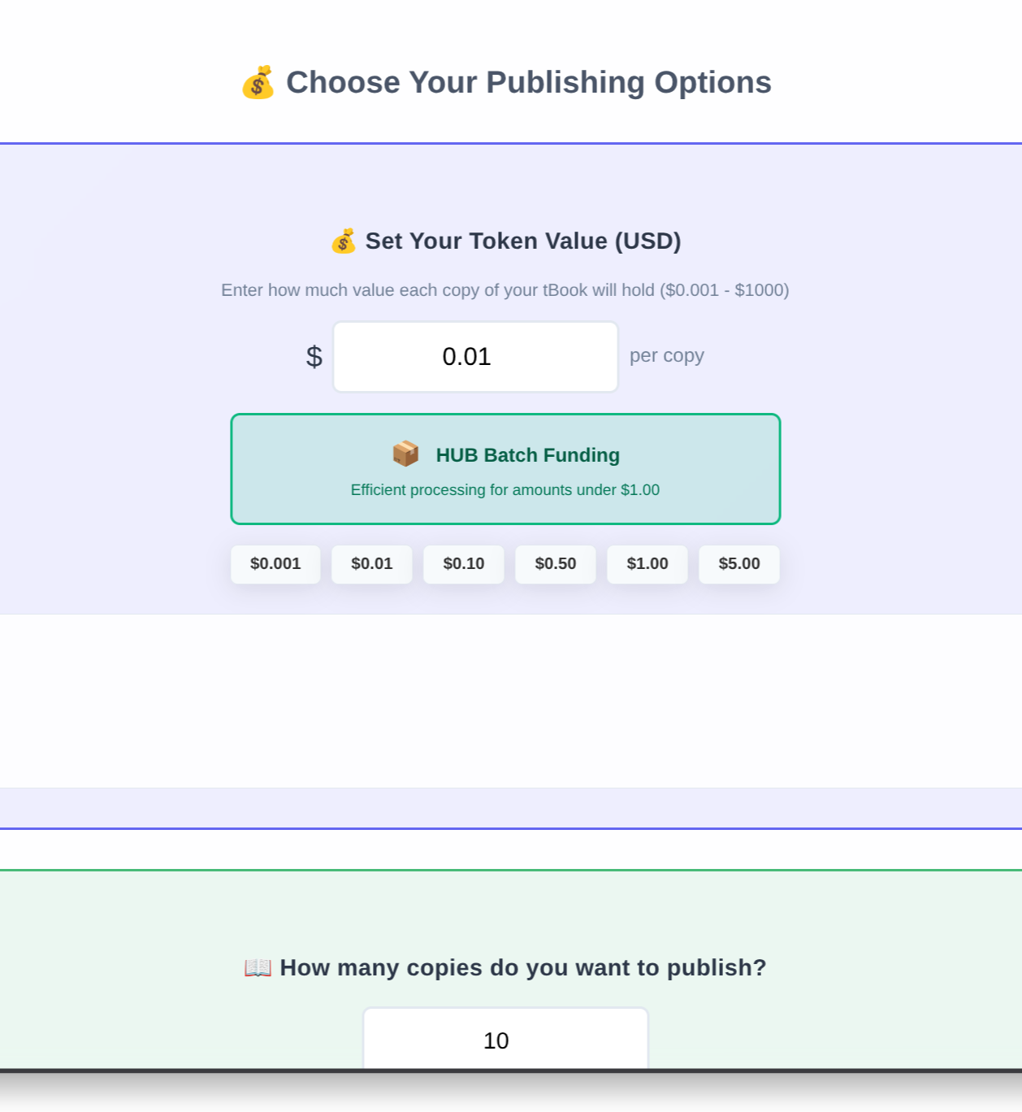Image resolution: width=1022 pixels, height=1112 pixels.
Task: Click the dollar sign symbol beside the value input
Action: tap(314, 356)
